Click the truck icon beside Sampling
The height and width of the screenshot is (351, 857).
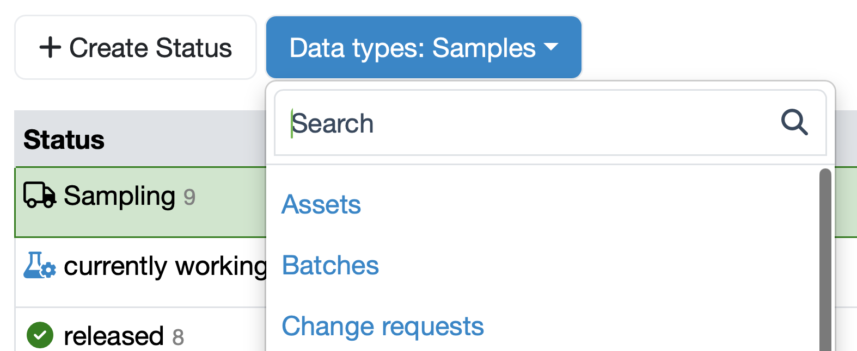click(39, 195)
